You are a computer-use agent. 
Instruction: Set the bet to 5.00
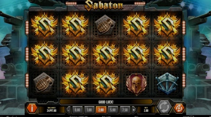tap(113, 110)
